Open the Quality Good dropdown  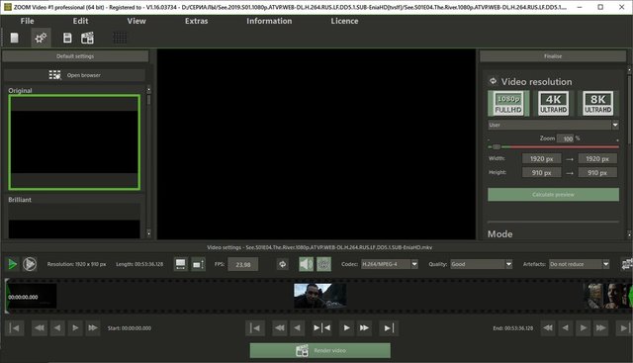coord(482,264)
